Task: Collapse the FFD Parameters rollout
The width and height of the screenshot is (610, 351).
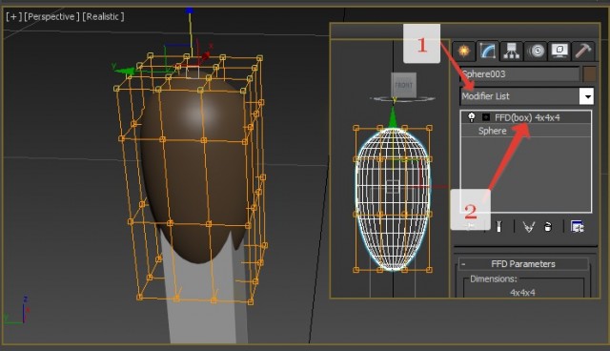Action: point(463,264)
